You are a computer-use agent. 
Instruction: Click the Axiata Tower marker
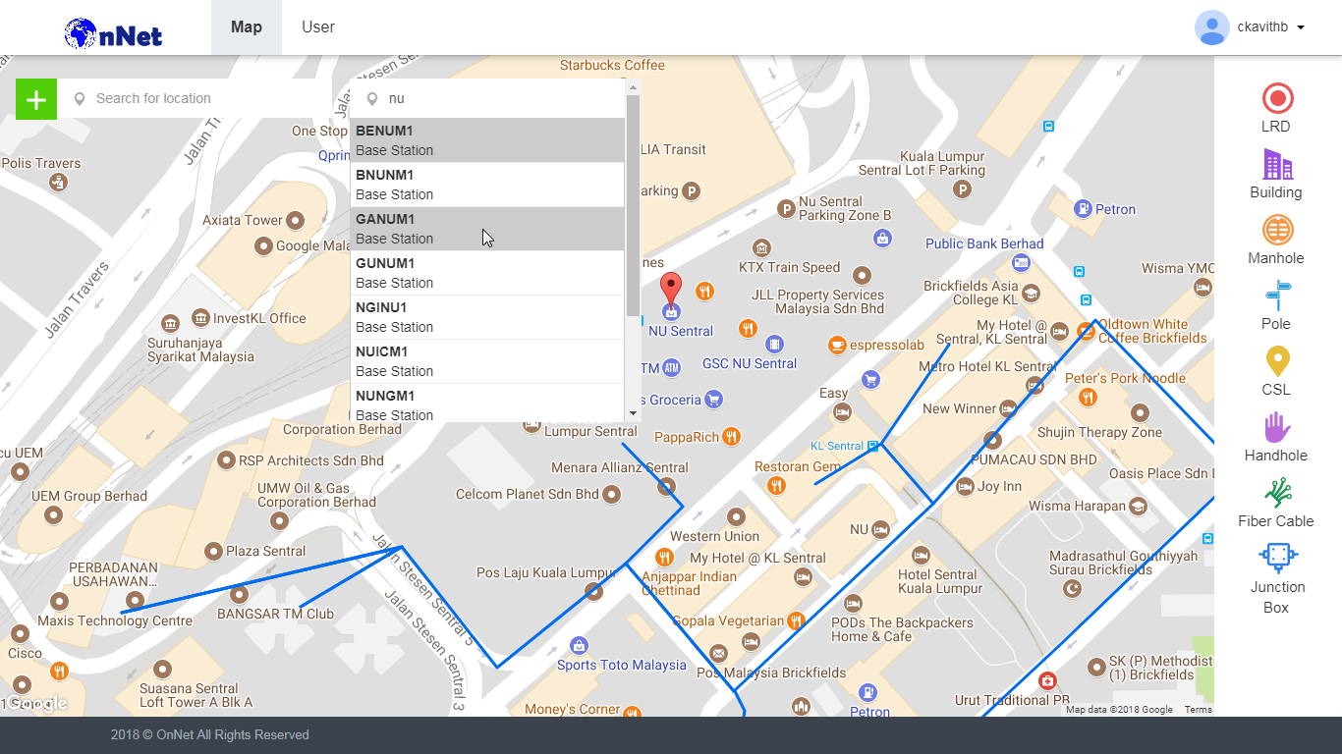(295, 220)
